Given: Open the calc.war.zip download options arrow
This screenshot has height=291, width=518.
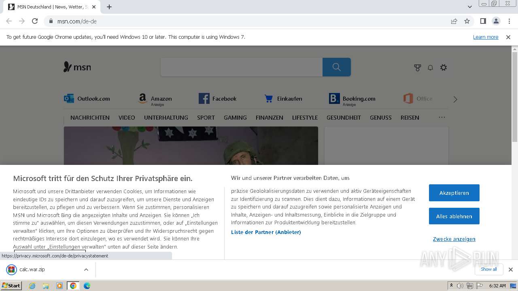Looking at the screenshot, I should (86, 270).
